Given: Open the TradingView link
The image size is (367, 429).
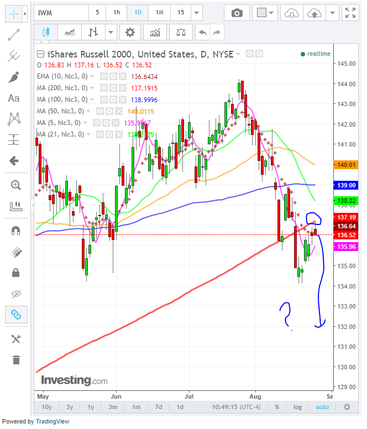Looking at the screenshot, I should (x=53, y=421).
